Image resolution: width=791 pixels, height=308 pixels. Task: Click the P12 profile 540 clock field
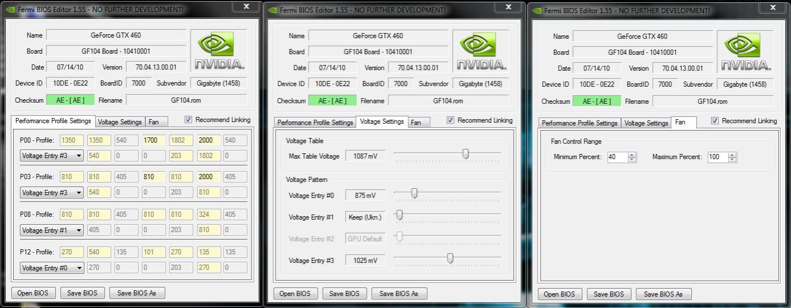[99, 252]
